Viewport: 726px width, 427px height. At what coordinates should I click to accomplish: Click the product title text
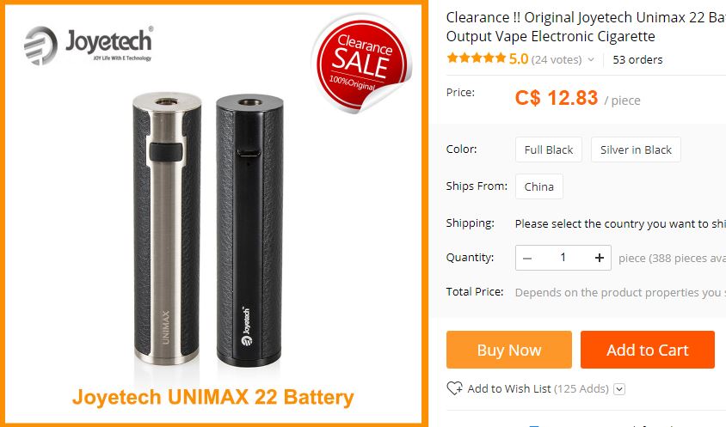pos(586,27)
